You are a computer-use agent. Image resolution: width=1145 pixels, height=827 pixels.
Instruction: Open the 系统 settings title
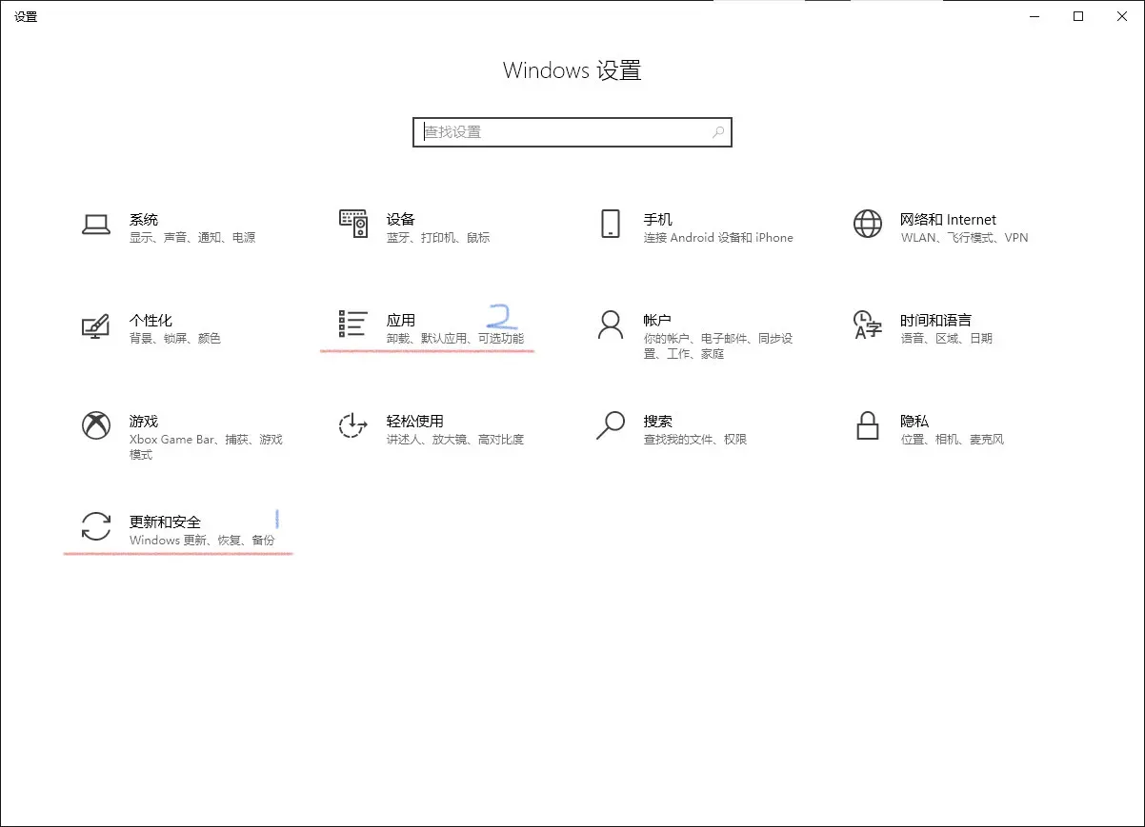(x=144, y=220)
